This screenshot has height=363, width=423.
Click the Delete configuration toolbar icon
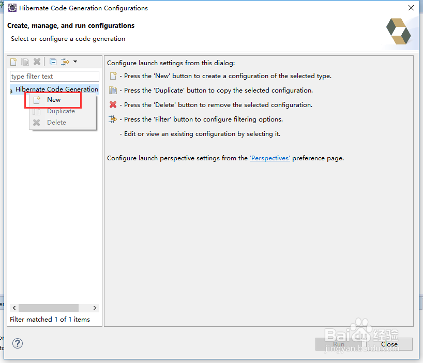click(37, 62)
